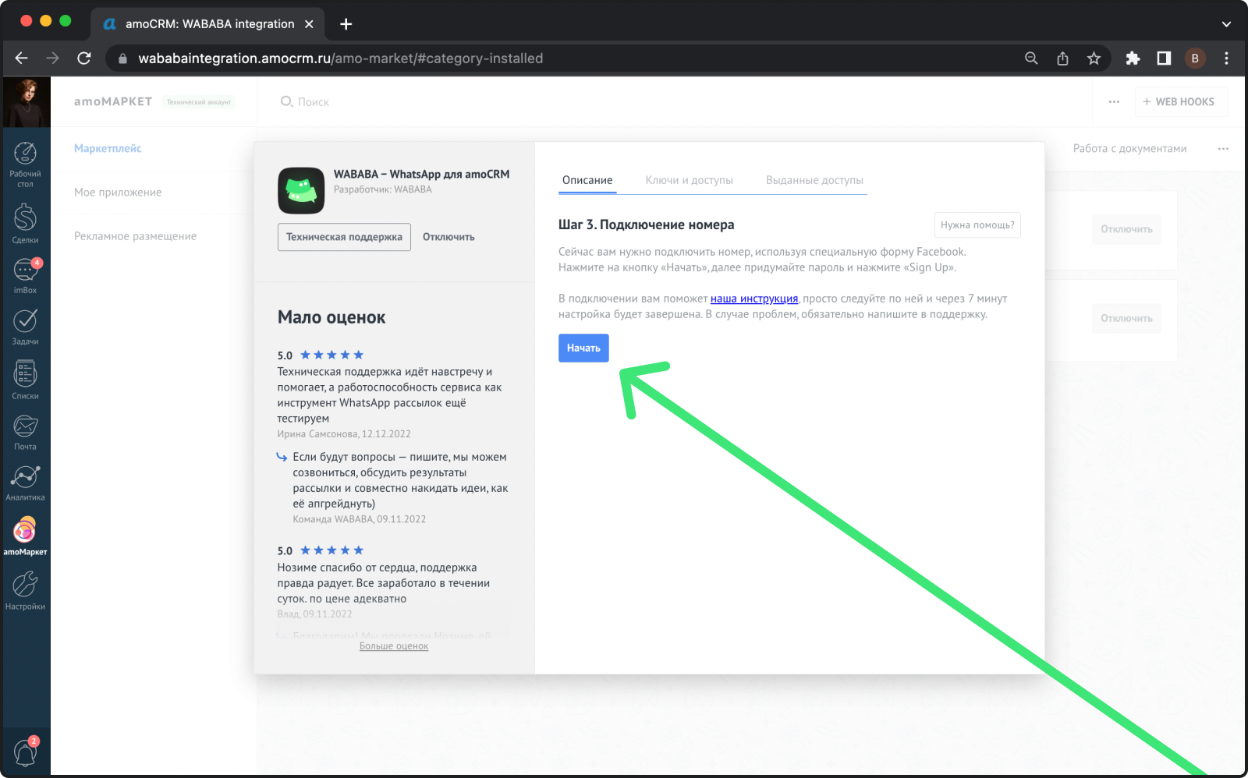Open the наша инструкция link
Viewport: 1248px width, 778px height.
(754, 299)
